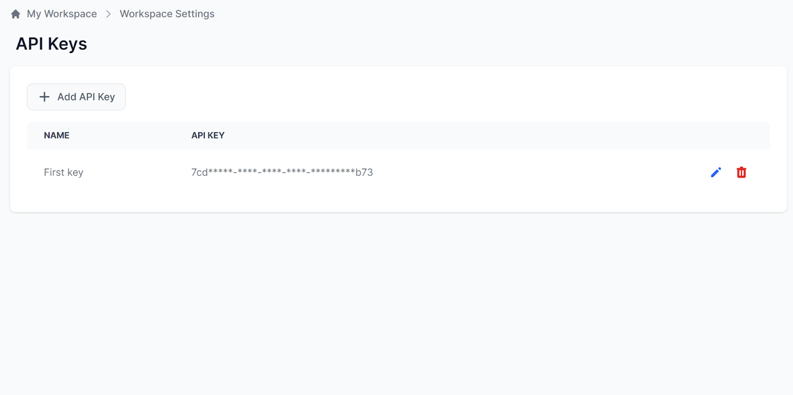Click inside the API keys card panel
The width and height of the screenshot is (793, 395).
click(x=396, y=198)
